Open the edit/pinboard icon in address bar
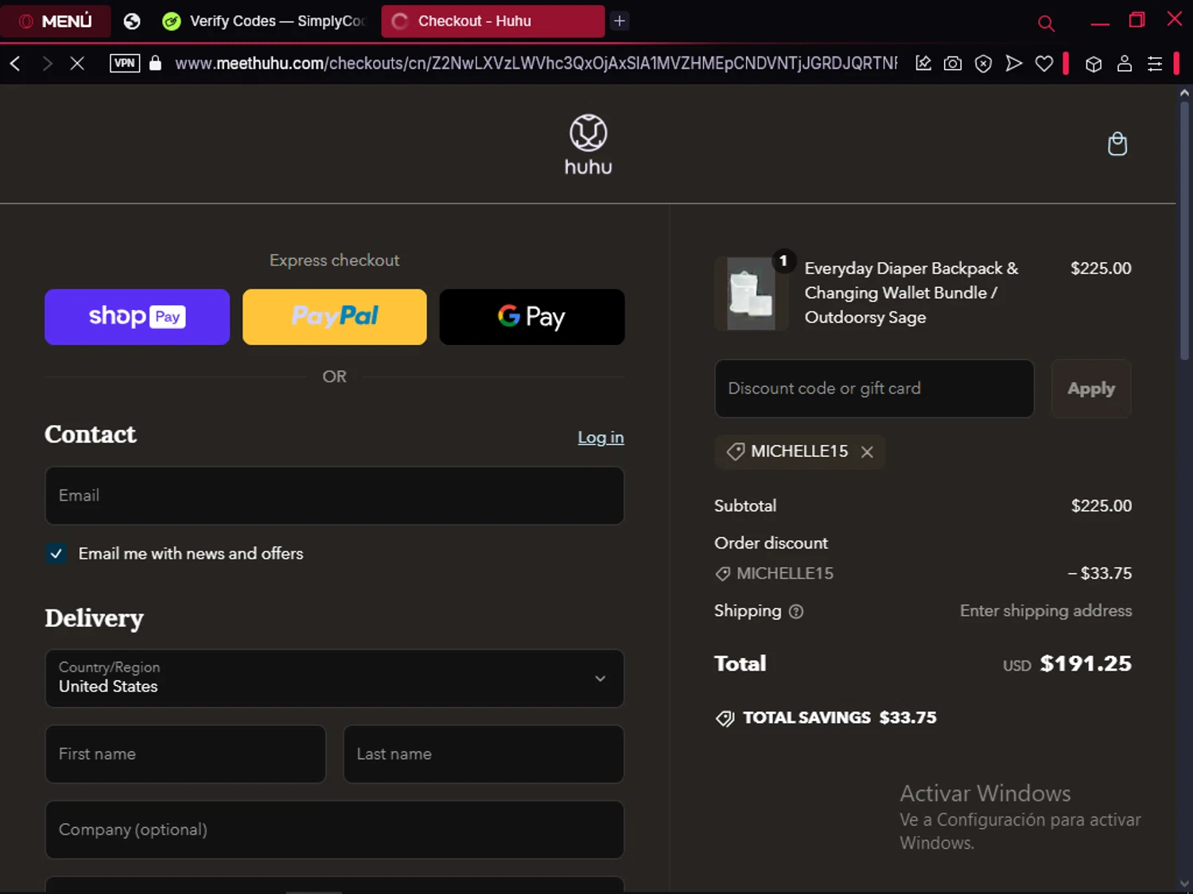This screenshot has width=1193, height=894. point(923,64)
